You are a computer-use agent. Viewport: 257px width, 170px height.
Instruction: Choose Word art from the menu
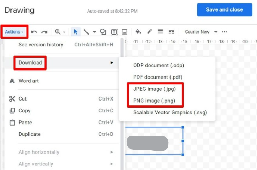tap(63, 81)
